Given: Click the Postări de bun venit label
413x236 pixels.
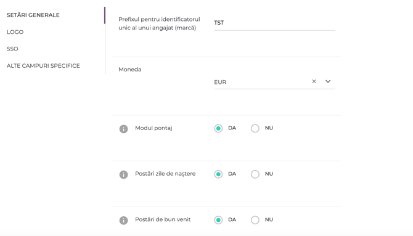Looking at the screenshot, I should tap(163, 219).
